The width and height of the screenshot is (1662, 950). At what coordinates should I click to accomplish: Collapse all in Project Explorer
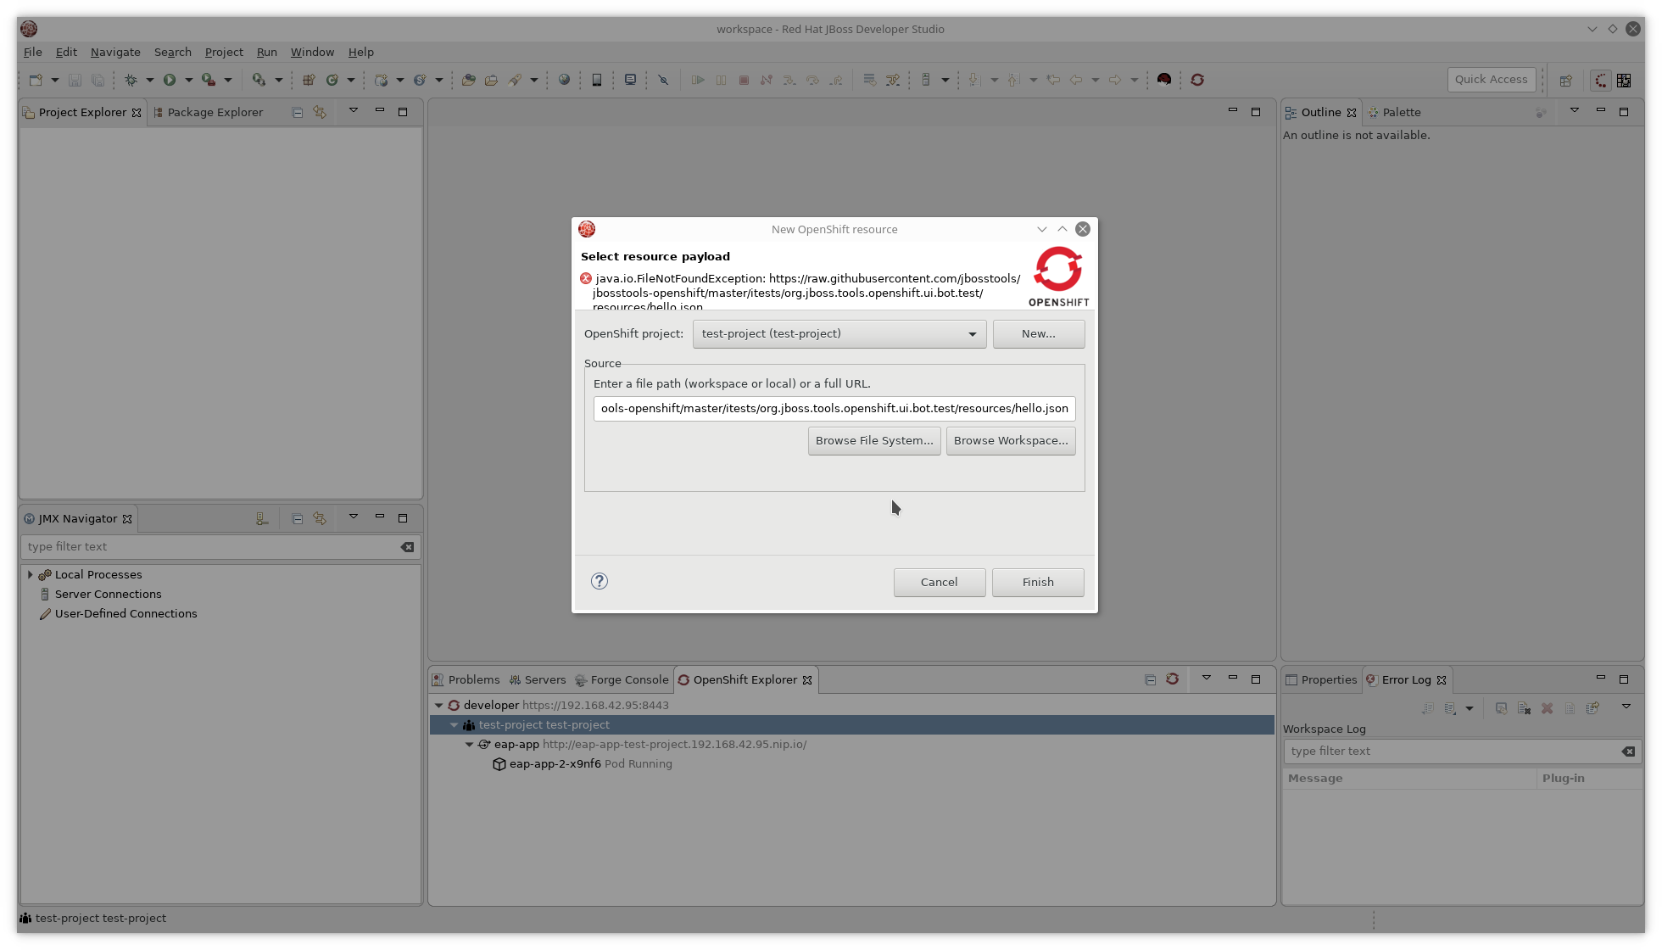tap(297, 112)
